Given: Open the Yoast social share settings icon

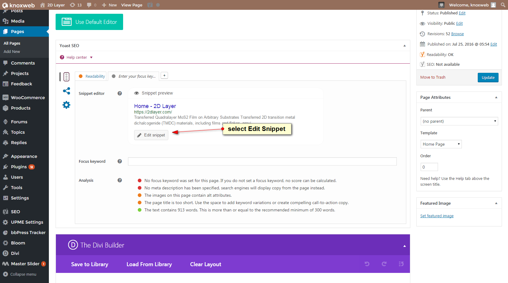Looking at the screenshot, I should (66, 91).
